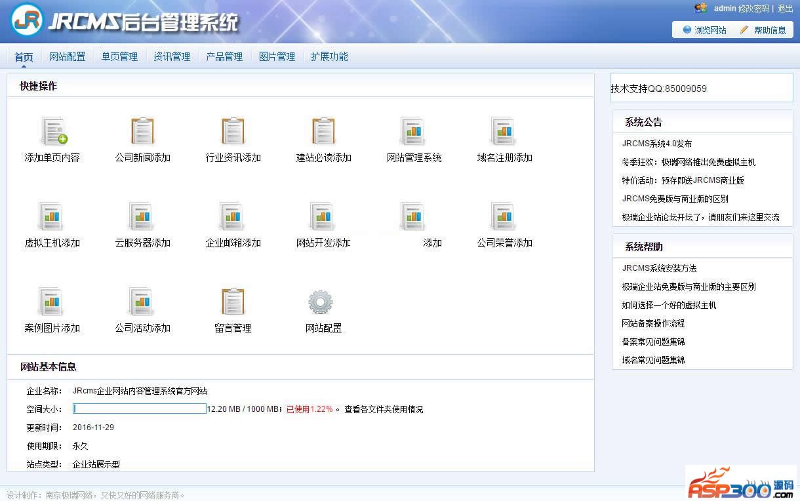
Task: Open help topic 极瑞企业站免费版与商业版的主要区别
Action: 689,287
